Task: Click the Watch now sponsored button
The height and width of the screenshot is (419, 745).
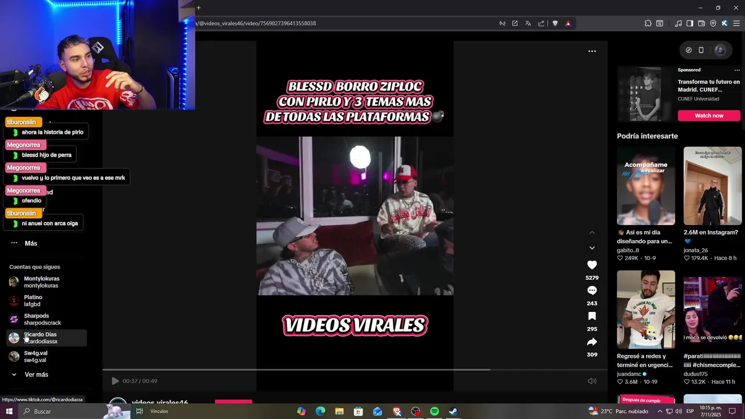Action: pyautogui.click(x=709, y=116)
